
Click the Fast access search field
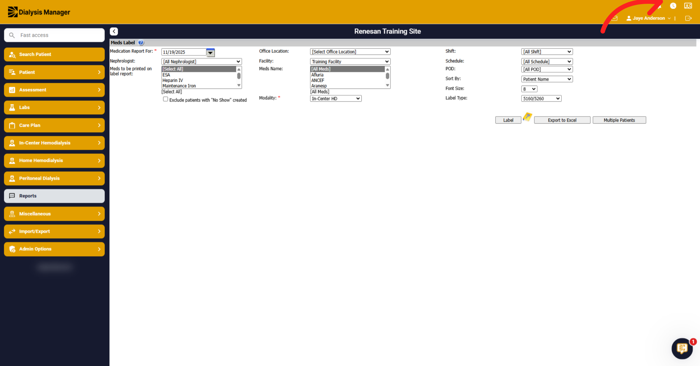click(x=54, y=35)
